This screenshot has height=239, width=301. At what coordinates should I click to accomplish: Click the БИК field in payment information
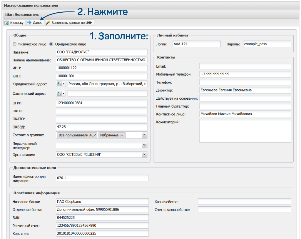(x=102, y=218)
